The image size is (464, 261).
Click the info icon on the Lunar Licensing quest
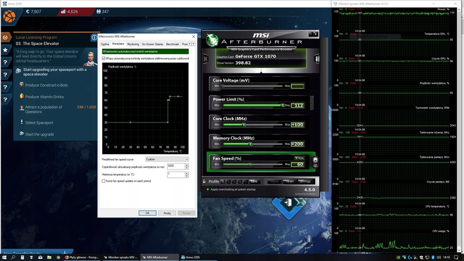tap(94, 38)
